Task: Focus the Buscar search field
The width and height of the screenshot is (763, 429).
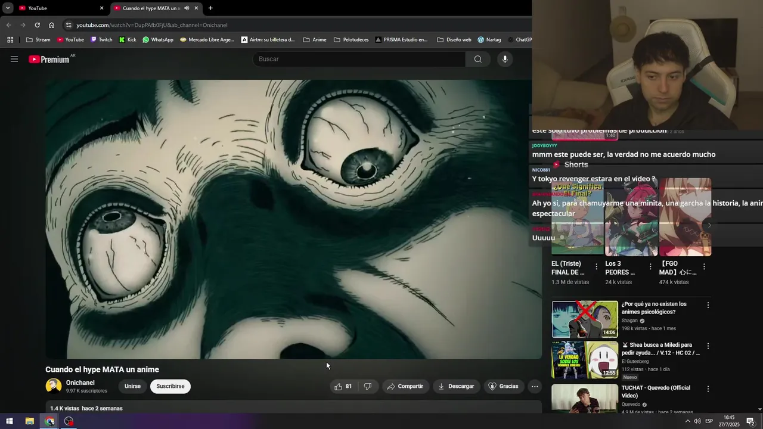Action: (x=359, y=59)
